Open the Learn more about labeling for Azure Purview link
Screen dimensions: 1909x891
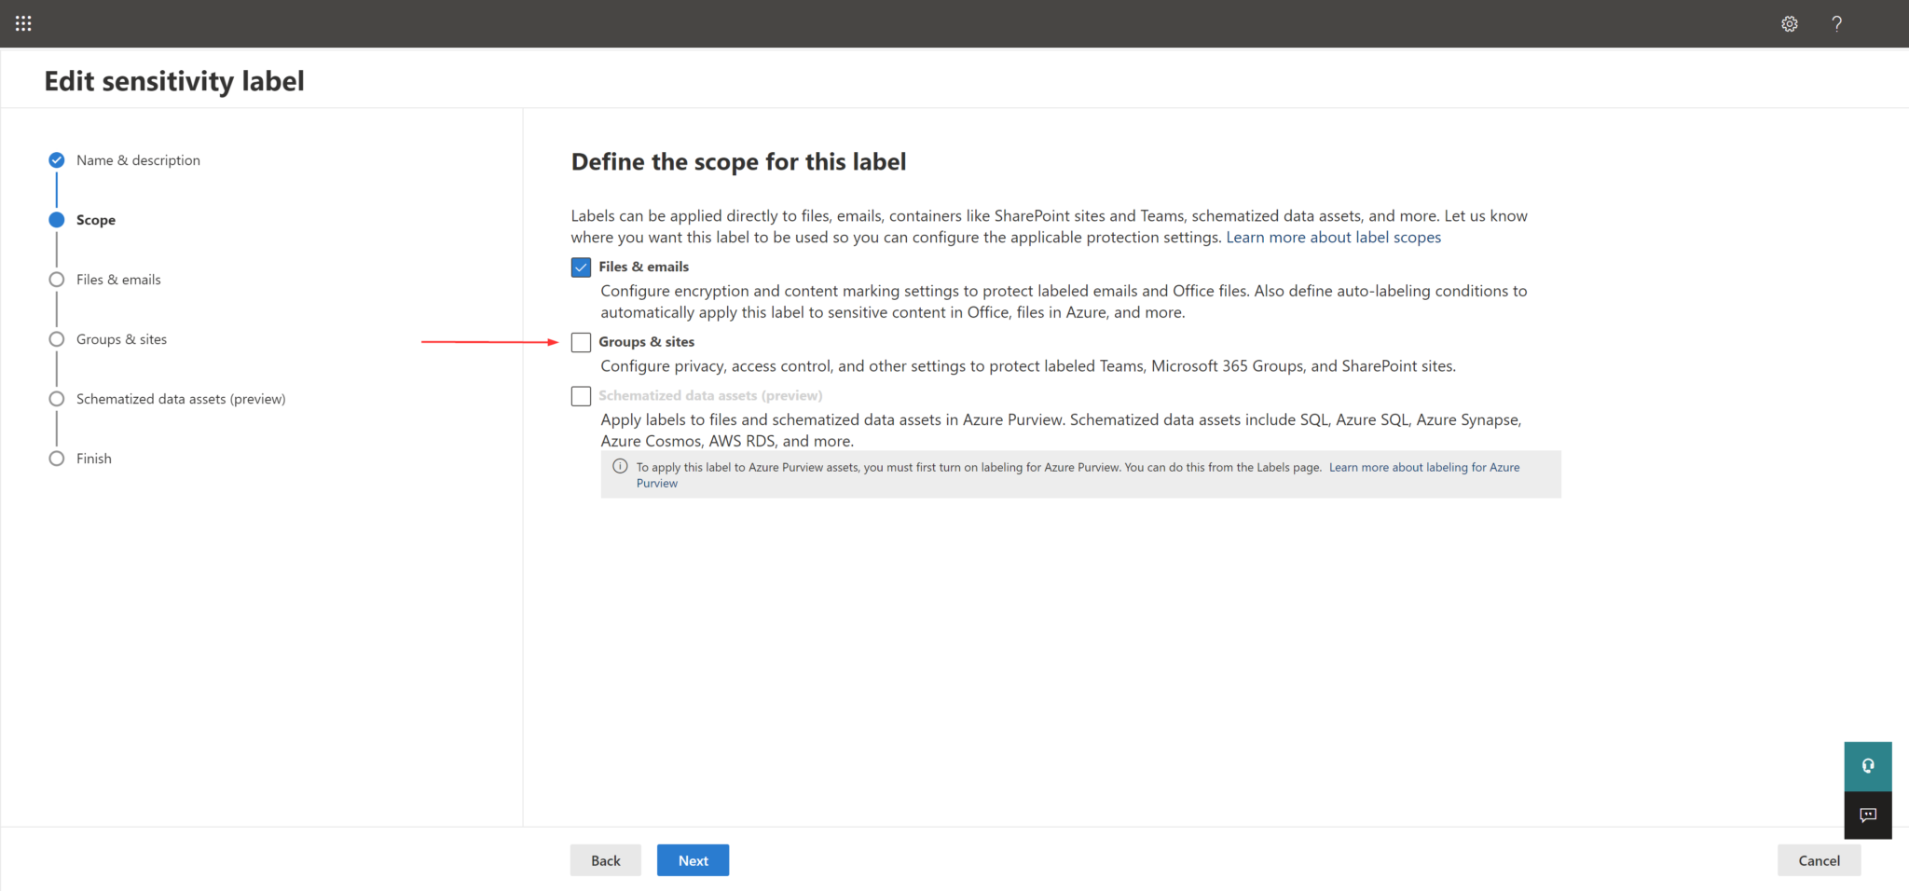click(x=1424, y=466)
